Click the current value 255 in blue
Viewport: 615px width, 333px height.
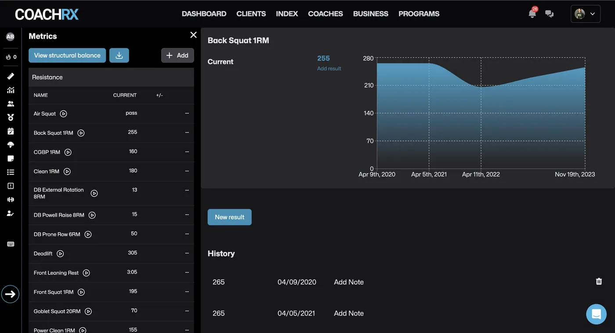pos(323,58)
